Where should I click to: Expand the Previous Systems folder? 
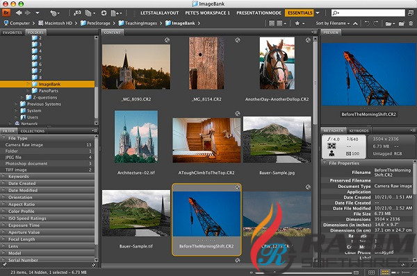pyautogui.click(x=17, y=104)
